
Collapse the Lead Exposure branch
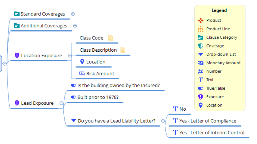61,103
